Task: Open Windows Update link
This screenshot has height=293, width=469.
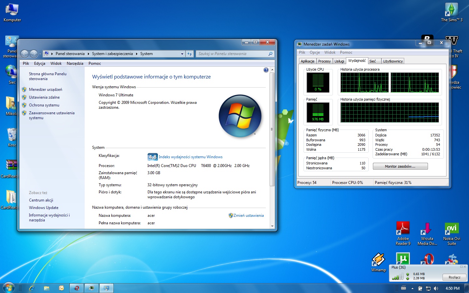Action: click(44, 208)
